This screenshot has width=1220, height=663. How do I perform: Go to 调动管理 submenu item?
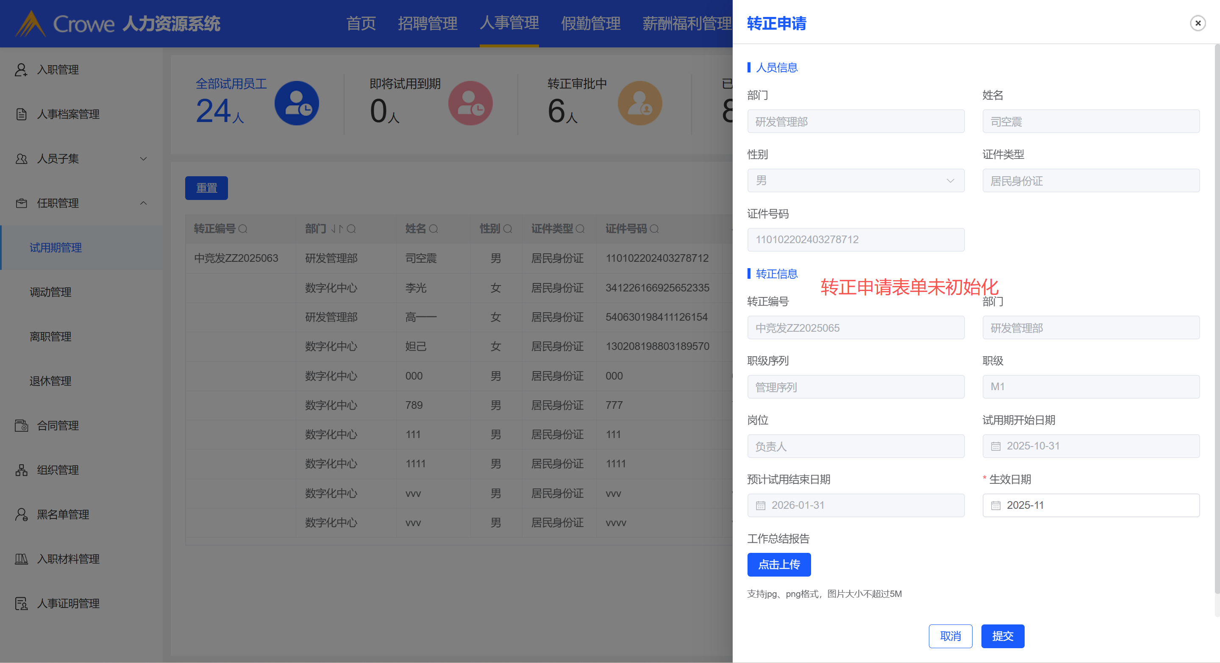click(x=50, y=292)
